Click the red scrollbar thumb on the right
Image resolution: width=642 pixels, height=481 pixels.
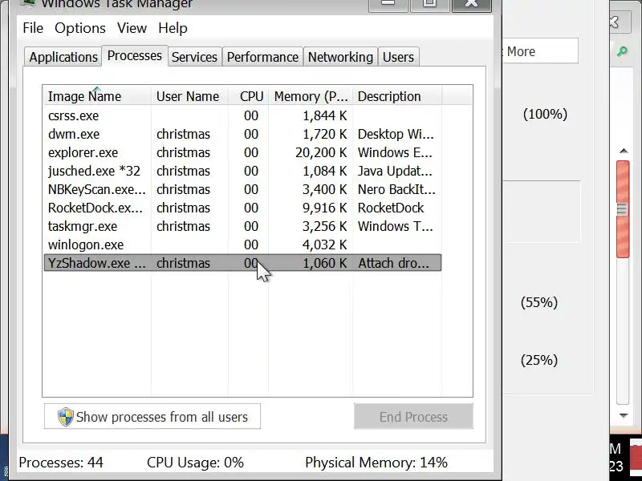623,208
